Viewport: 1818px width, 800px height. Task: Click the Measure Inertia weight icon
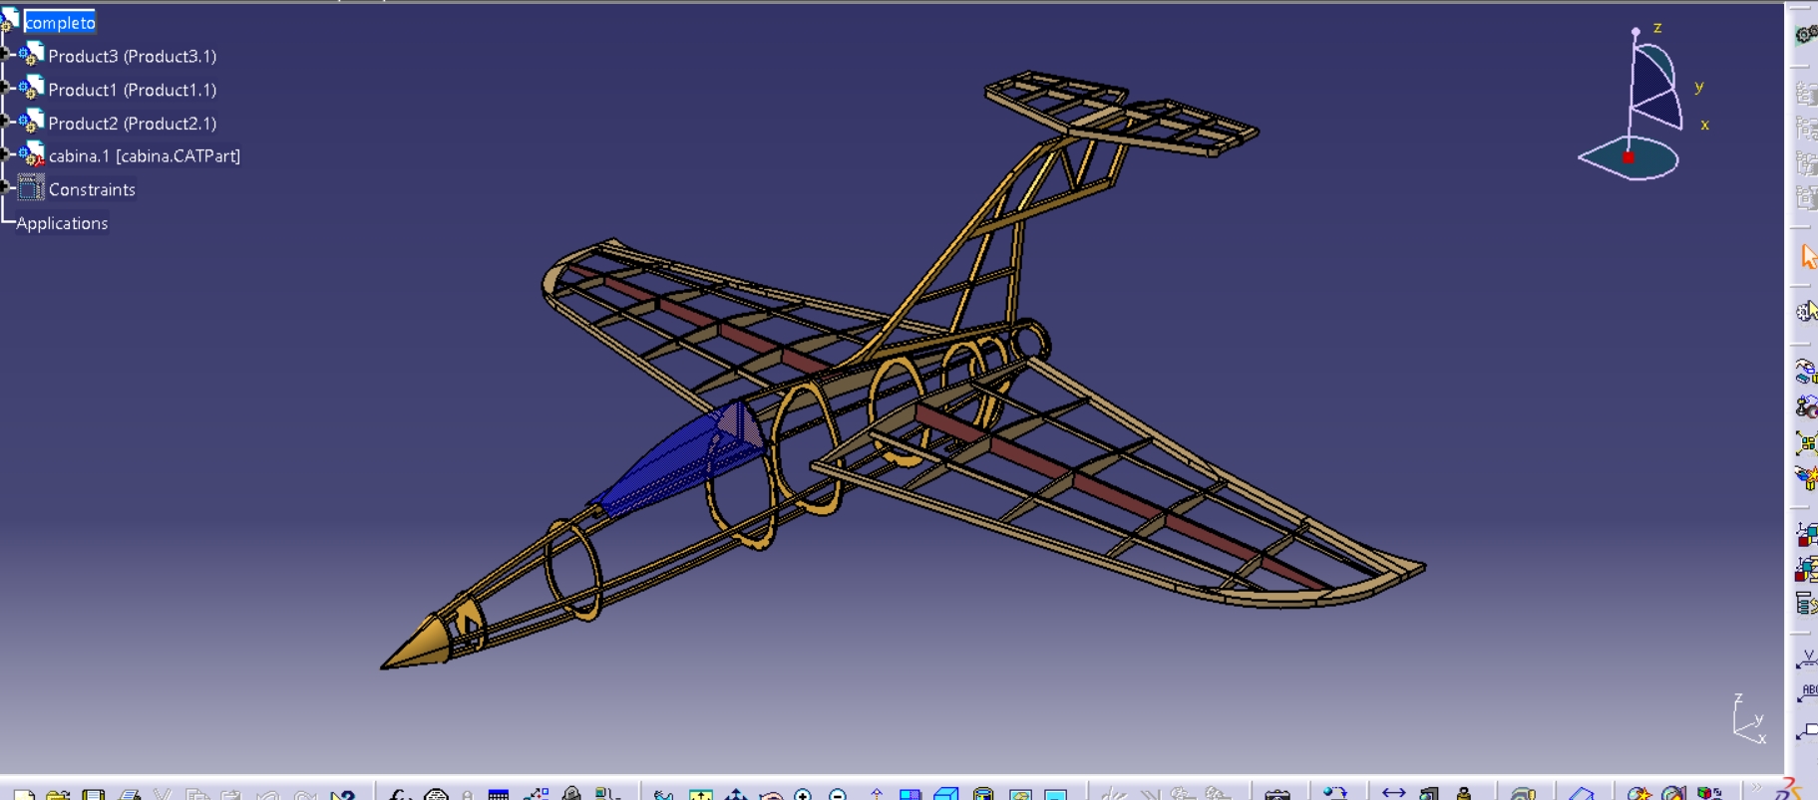(1463, 795)
